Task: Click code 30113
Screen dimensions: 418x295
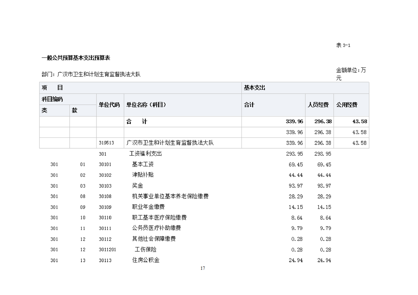Action: coord(105,260)
